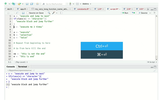This screenshot has height=102, width=160.
Task: Re-run previous code region icon
Action: pos(133,13)
